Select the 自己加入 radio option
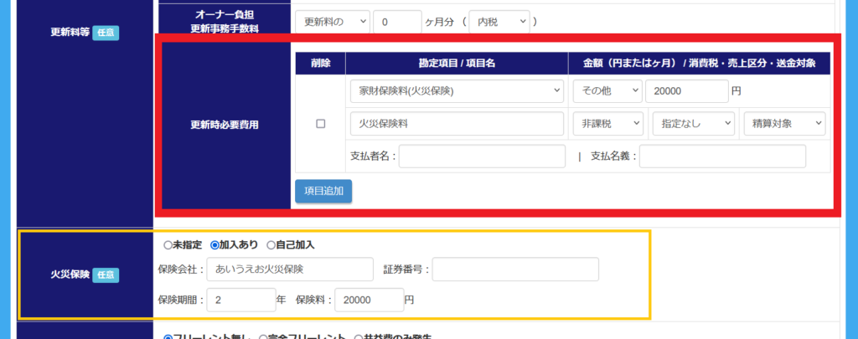The image size is (858, 339). point(271,245)
